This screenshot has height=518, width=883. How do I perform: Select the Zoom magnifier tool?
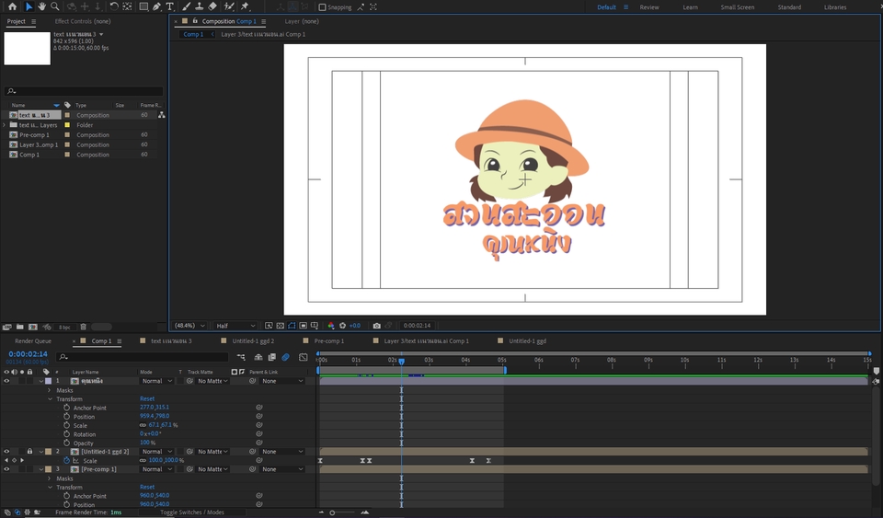pyautogui.click(x=55, y=6)
